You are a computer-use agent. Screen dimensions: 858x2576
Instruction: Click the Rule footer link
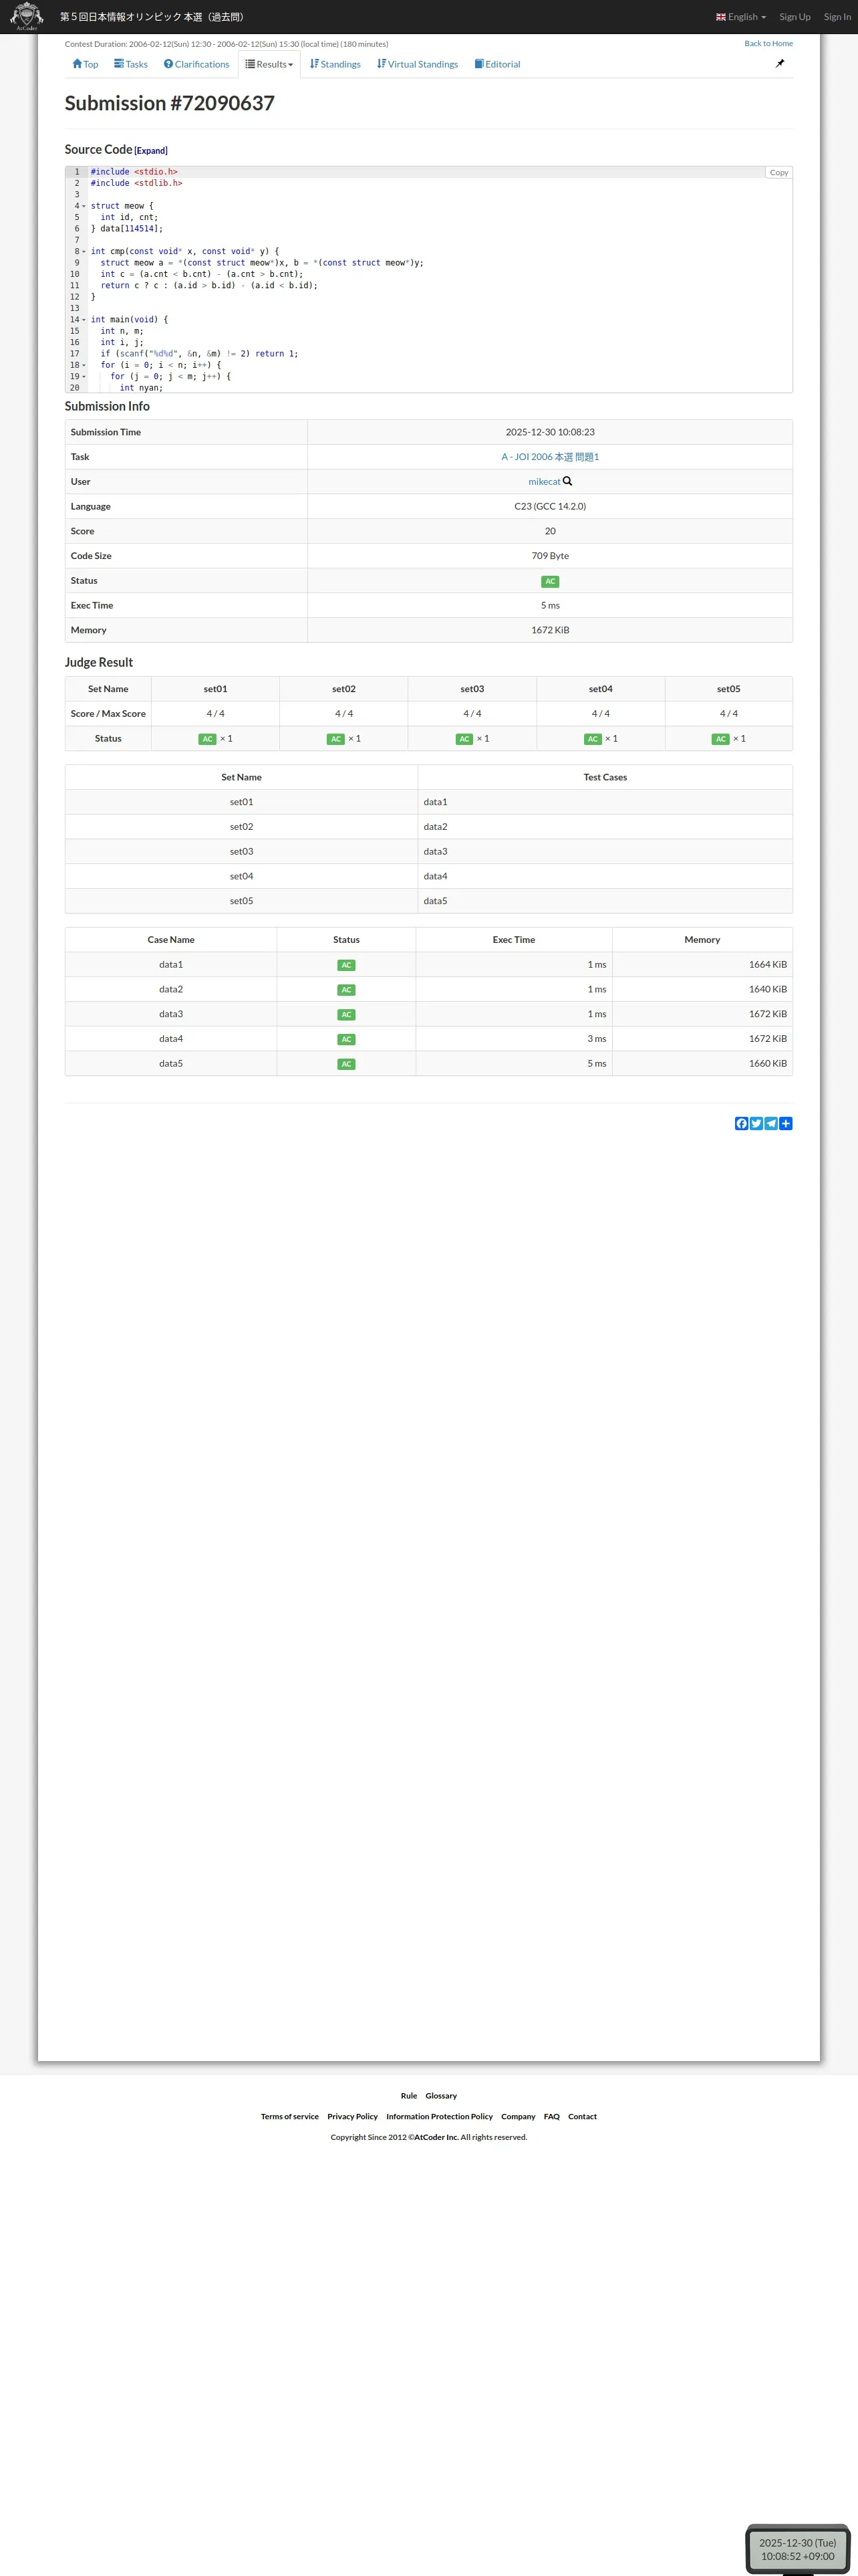408,2096
